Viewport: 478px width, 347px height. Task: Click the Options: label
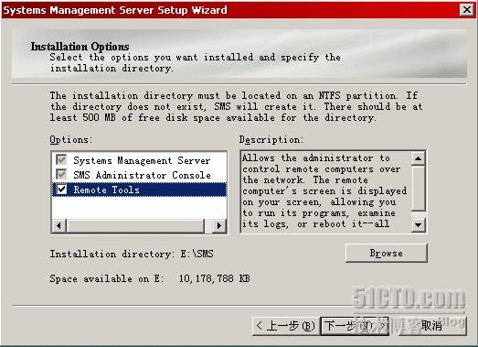70,139
